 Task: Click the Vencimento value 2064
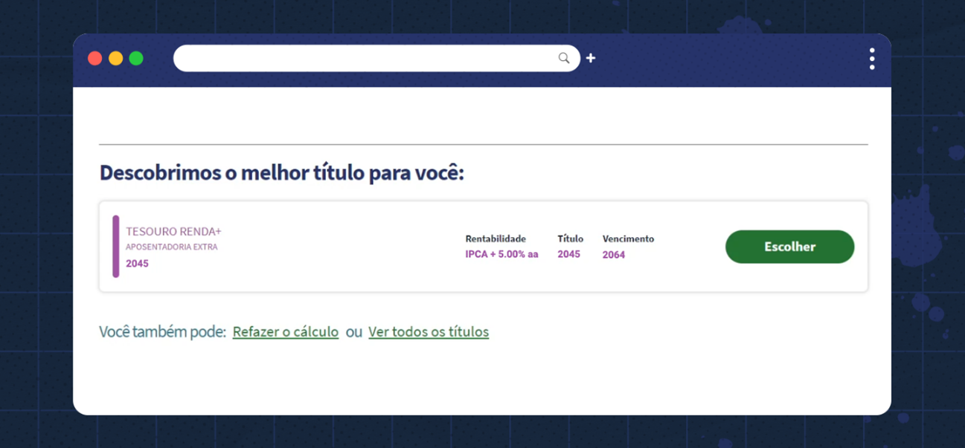coord(614,255)
